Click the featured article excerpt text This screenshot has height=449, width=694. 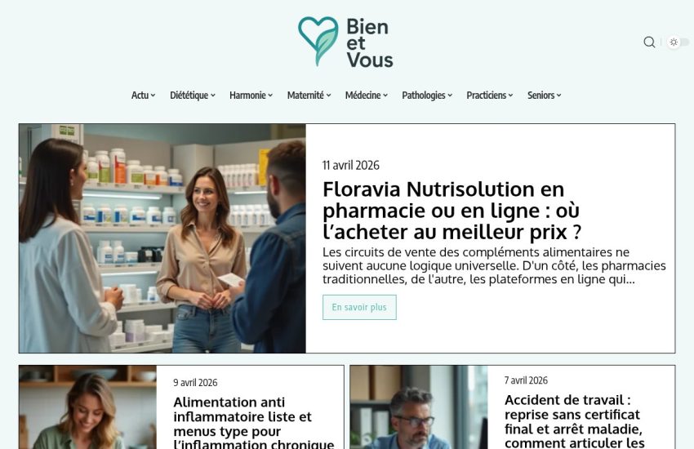(494, 266)
